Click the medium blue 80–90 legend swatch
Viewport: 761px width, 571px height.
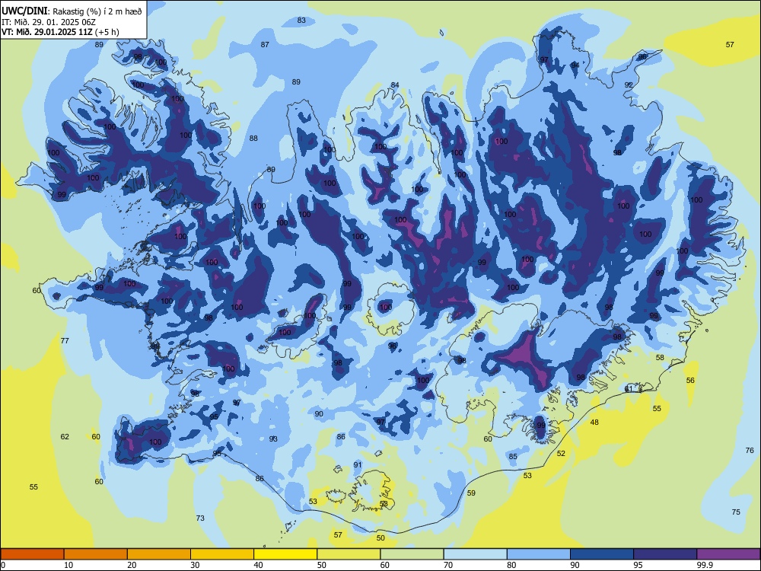click(539, 554)
